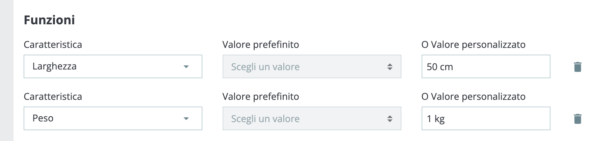
Task: Click up-down arrows beside Larghezza's predefined value
Action: (x=390, y=67)
